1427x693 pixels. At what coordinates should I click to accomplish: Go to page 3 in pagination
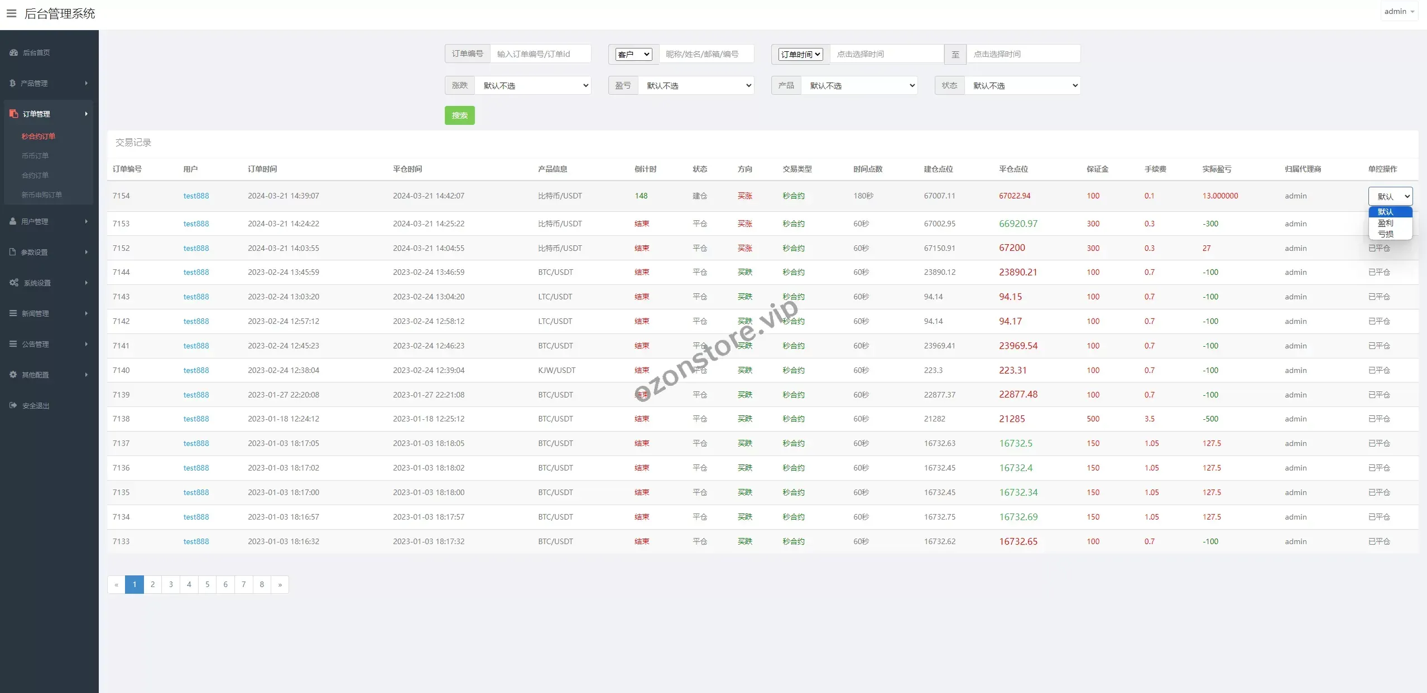(x=171, y=584)
